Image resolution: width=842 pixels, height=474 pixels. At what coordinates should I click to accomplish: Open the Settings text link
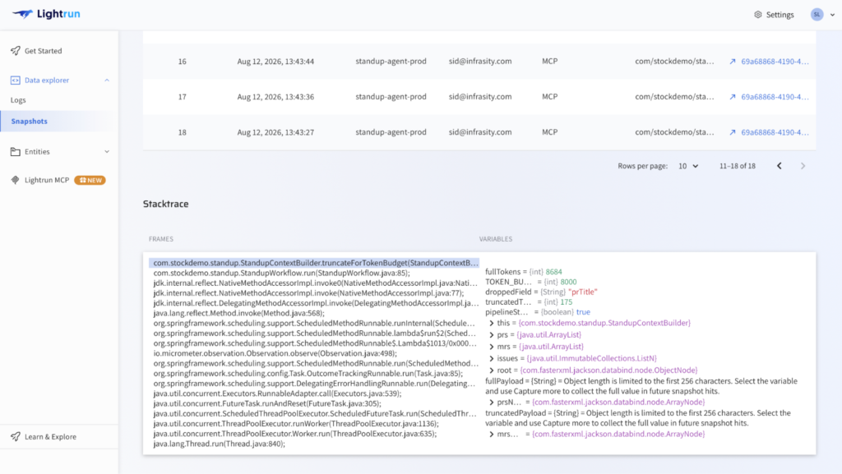click(x=780, y=15)
